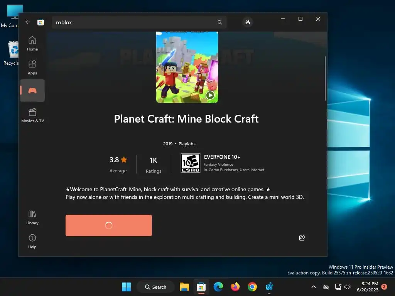Click the roblox search input field

(139, 22)
